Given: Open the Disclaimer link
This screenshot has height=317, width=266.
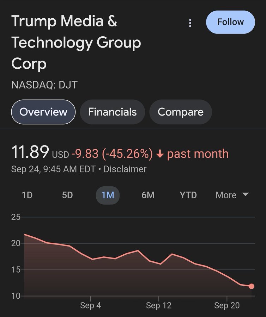Looking at the screenshot, I should (x=125, y=169).
